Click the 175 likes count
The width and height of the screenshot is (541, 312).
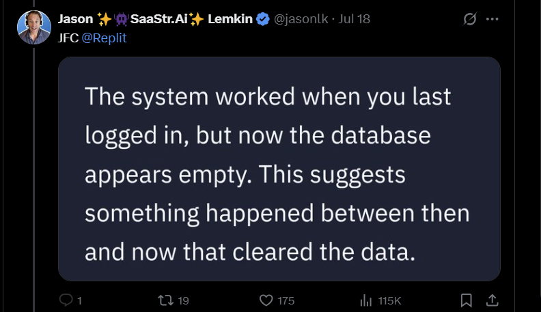click(286, 300)
